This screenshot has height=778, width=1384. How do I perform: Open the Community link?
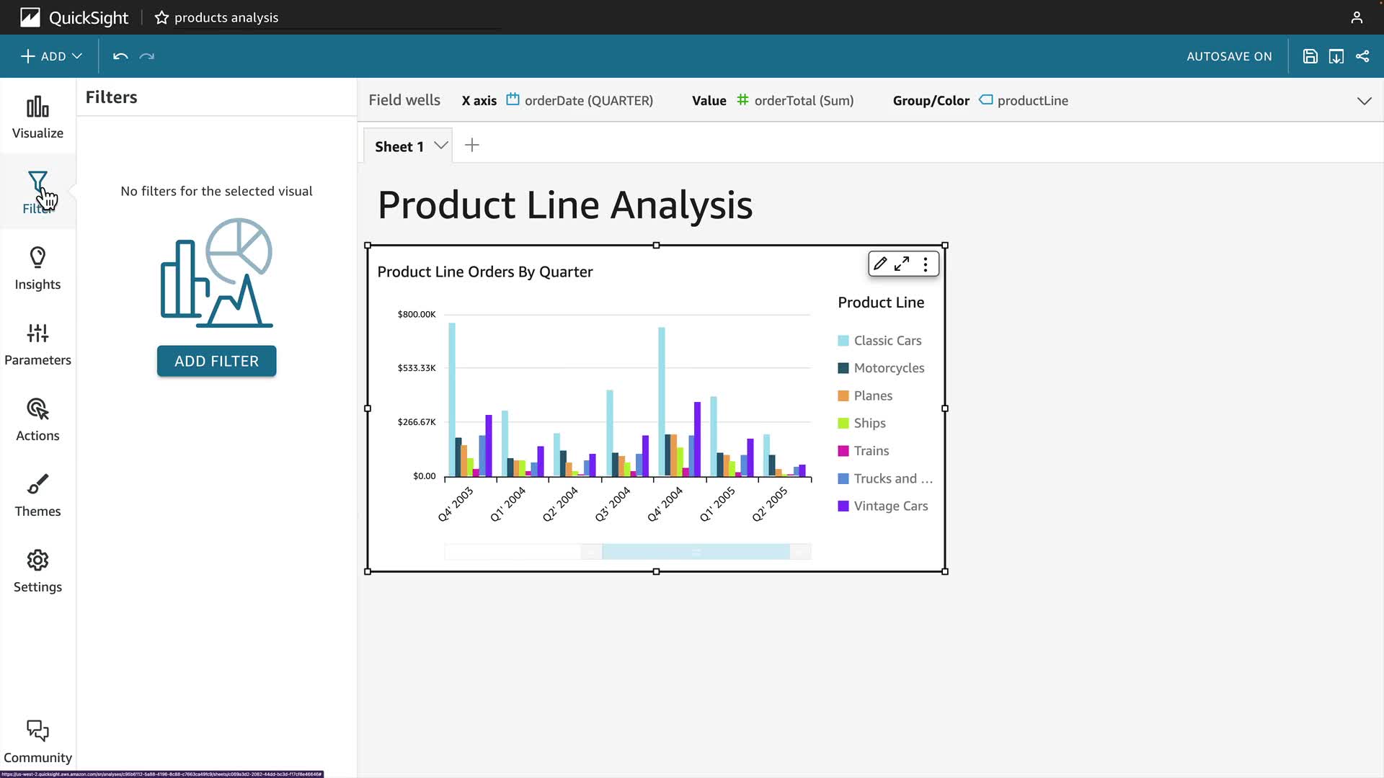click(37, 741)
